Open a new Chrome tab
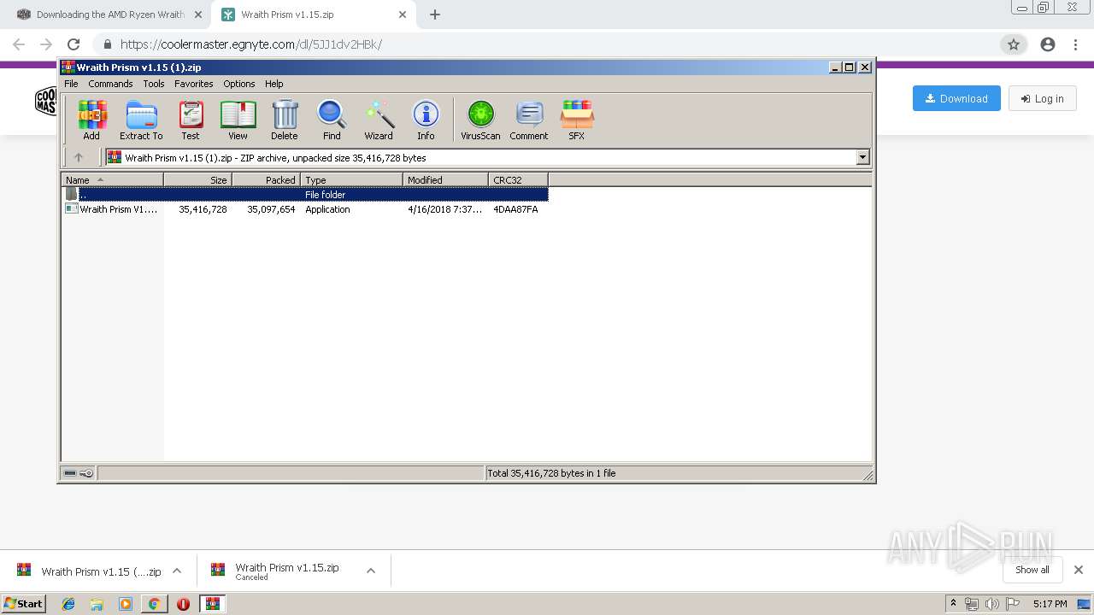The height and width of the screenshot is (615, 1094). 435,15
